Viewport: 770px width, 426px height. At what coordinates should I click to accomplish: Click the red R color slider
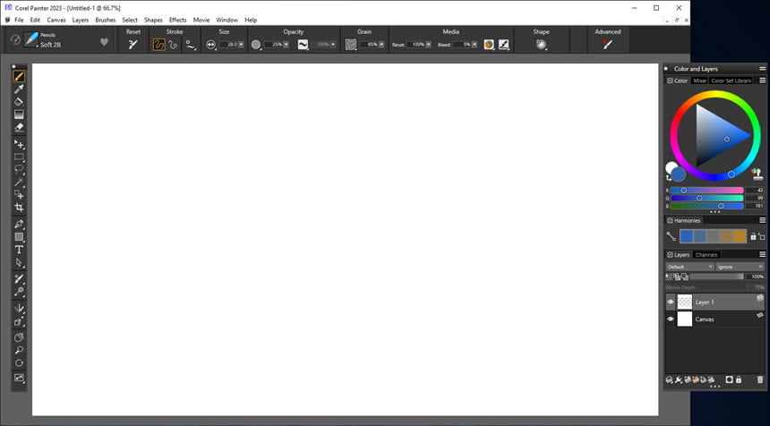pyautogui.click(x=706, y=191)
